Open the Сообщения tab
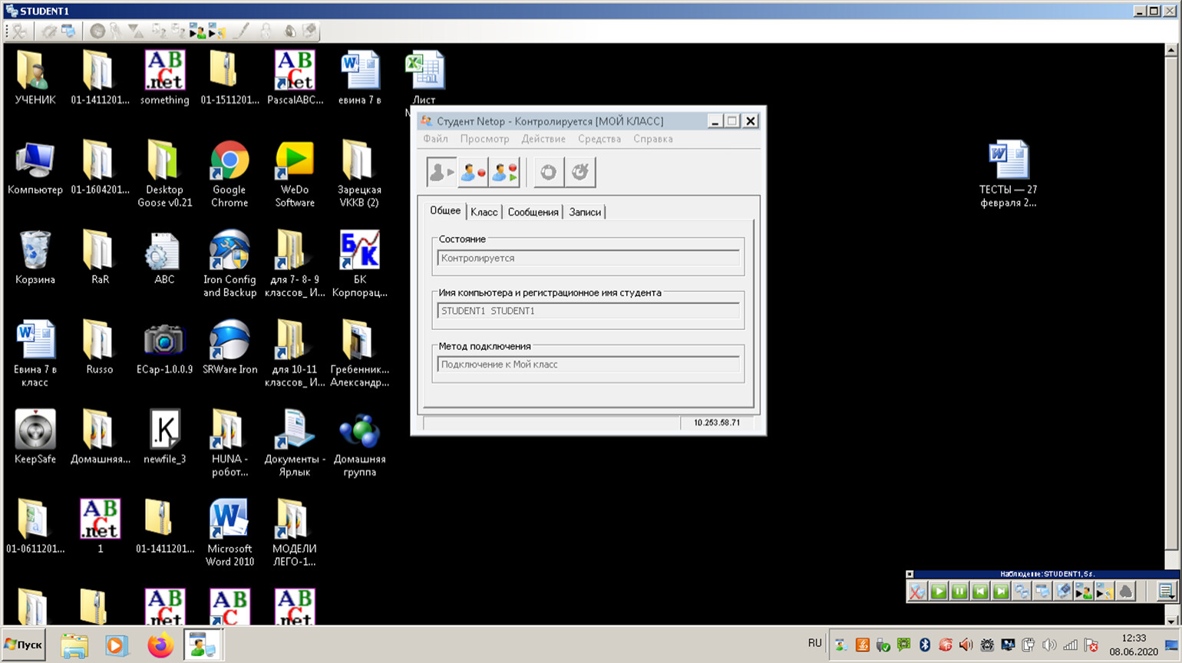Image resolution: width=1182 pixels, height=663 pixels. click(533, 213)
